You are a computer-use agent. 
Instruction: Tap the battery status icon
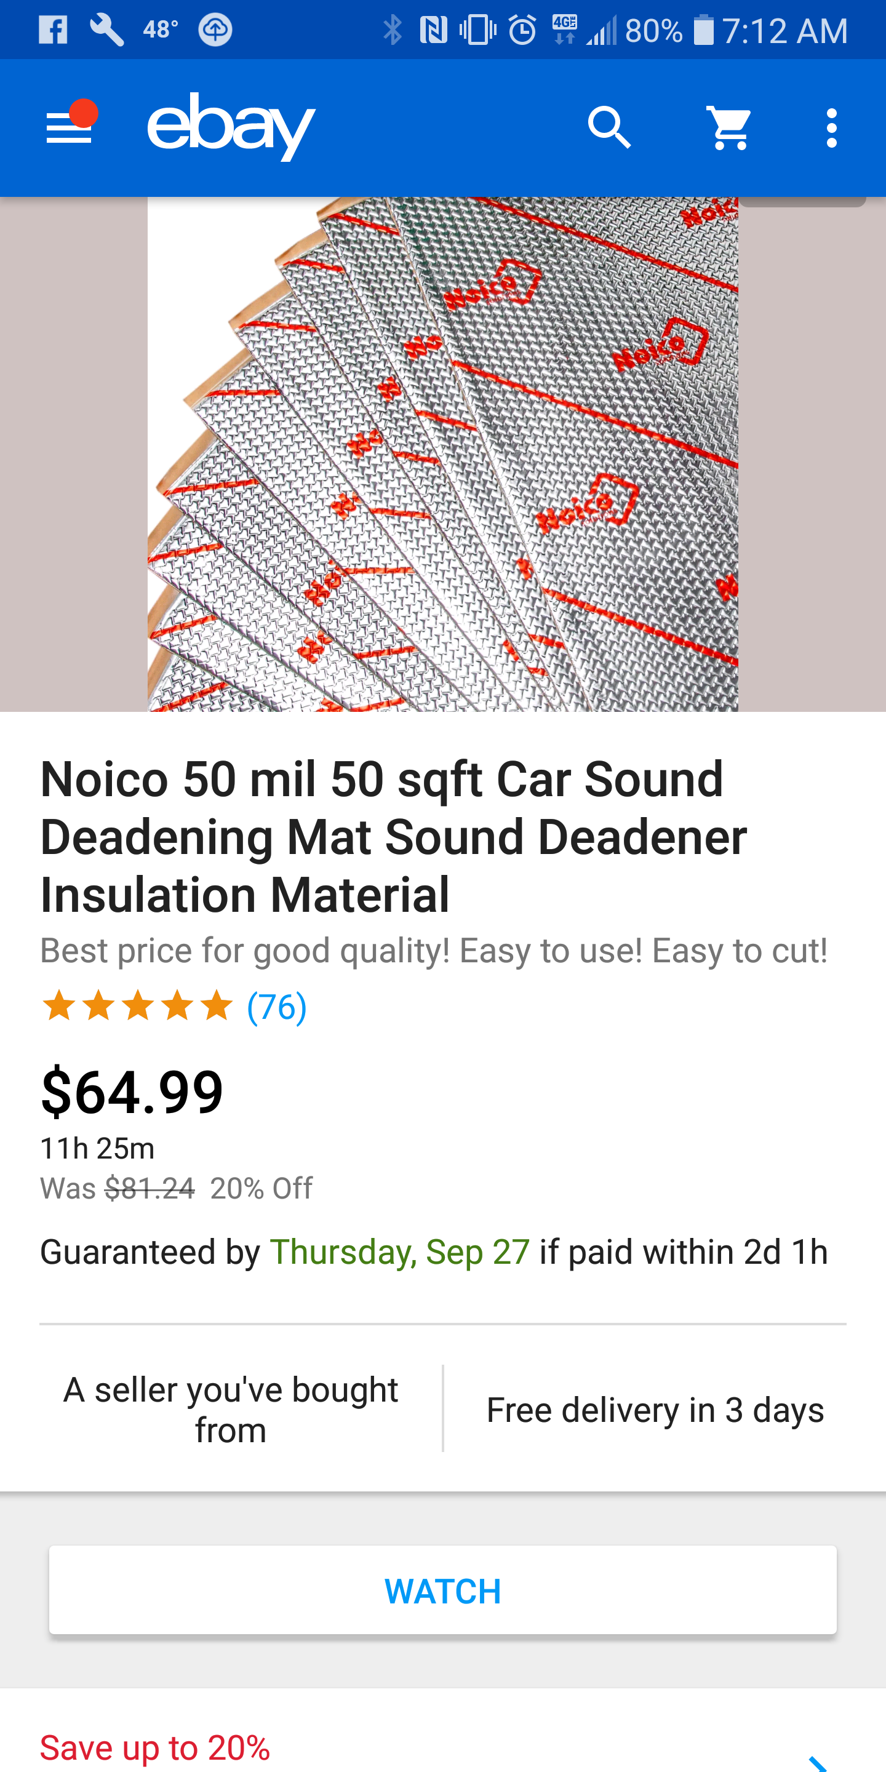click(703, 30)
